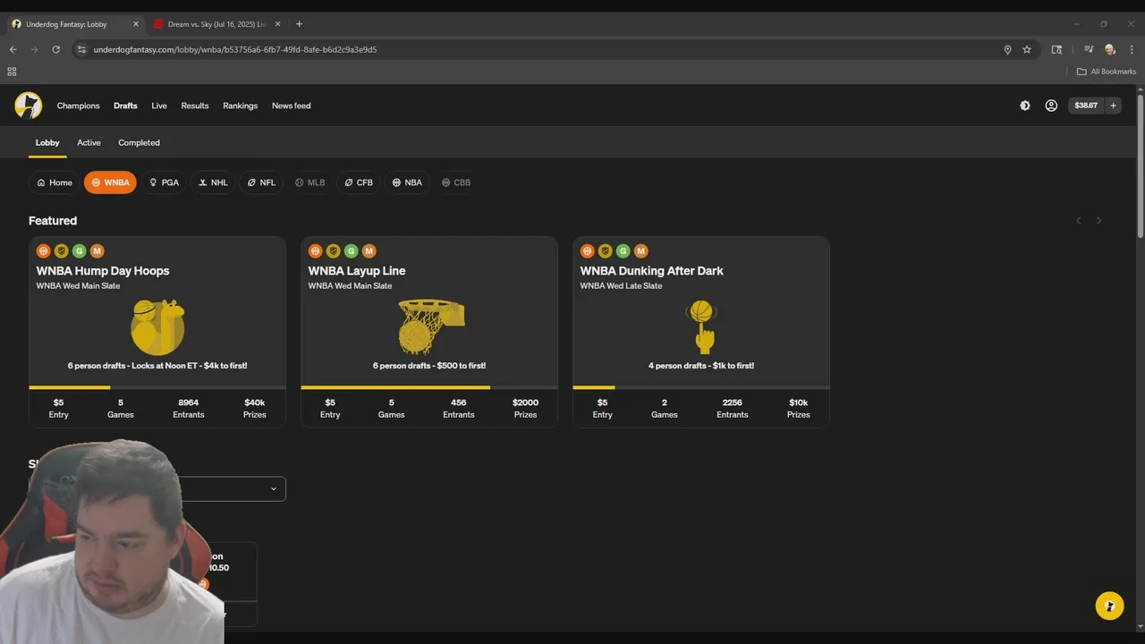Open the Results nav item
The image size is (1145, 644).
195,106
